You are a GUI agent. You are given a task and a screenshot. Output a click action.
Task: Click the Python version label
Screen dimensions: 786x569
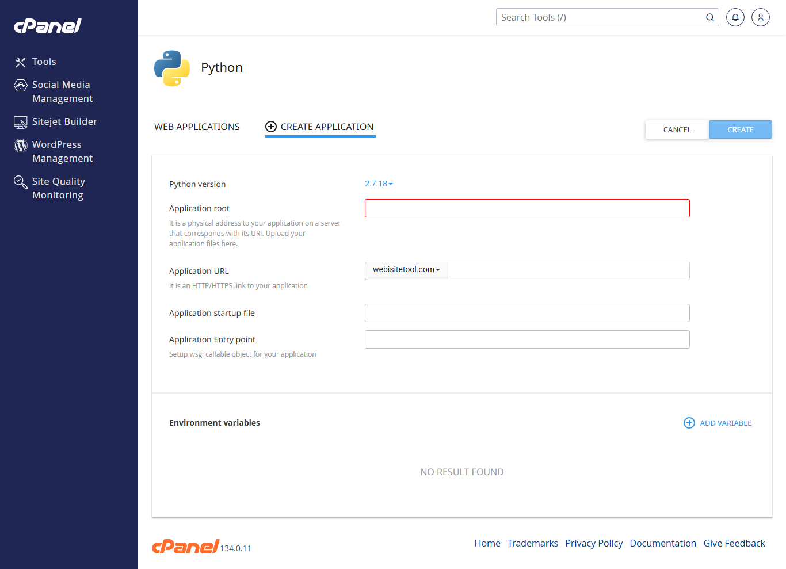pos(197,184)
